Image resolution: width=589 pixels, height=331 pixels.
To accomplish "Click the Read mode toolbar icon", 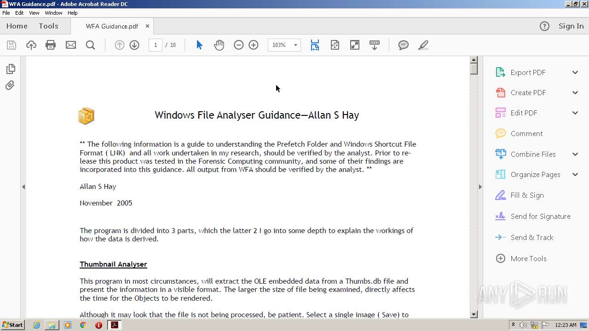I will coord(375,45).
